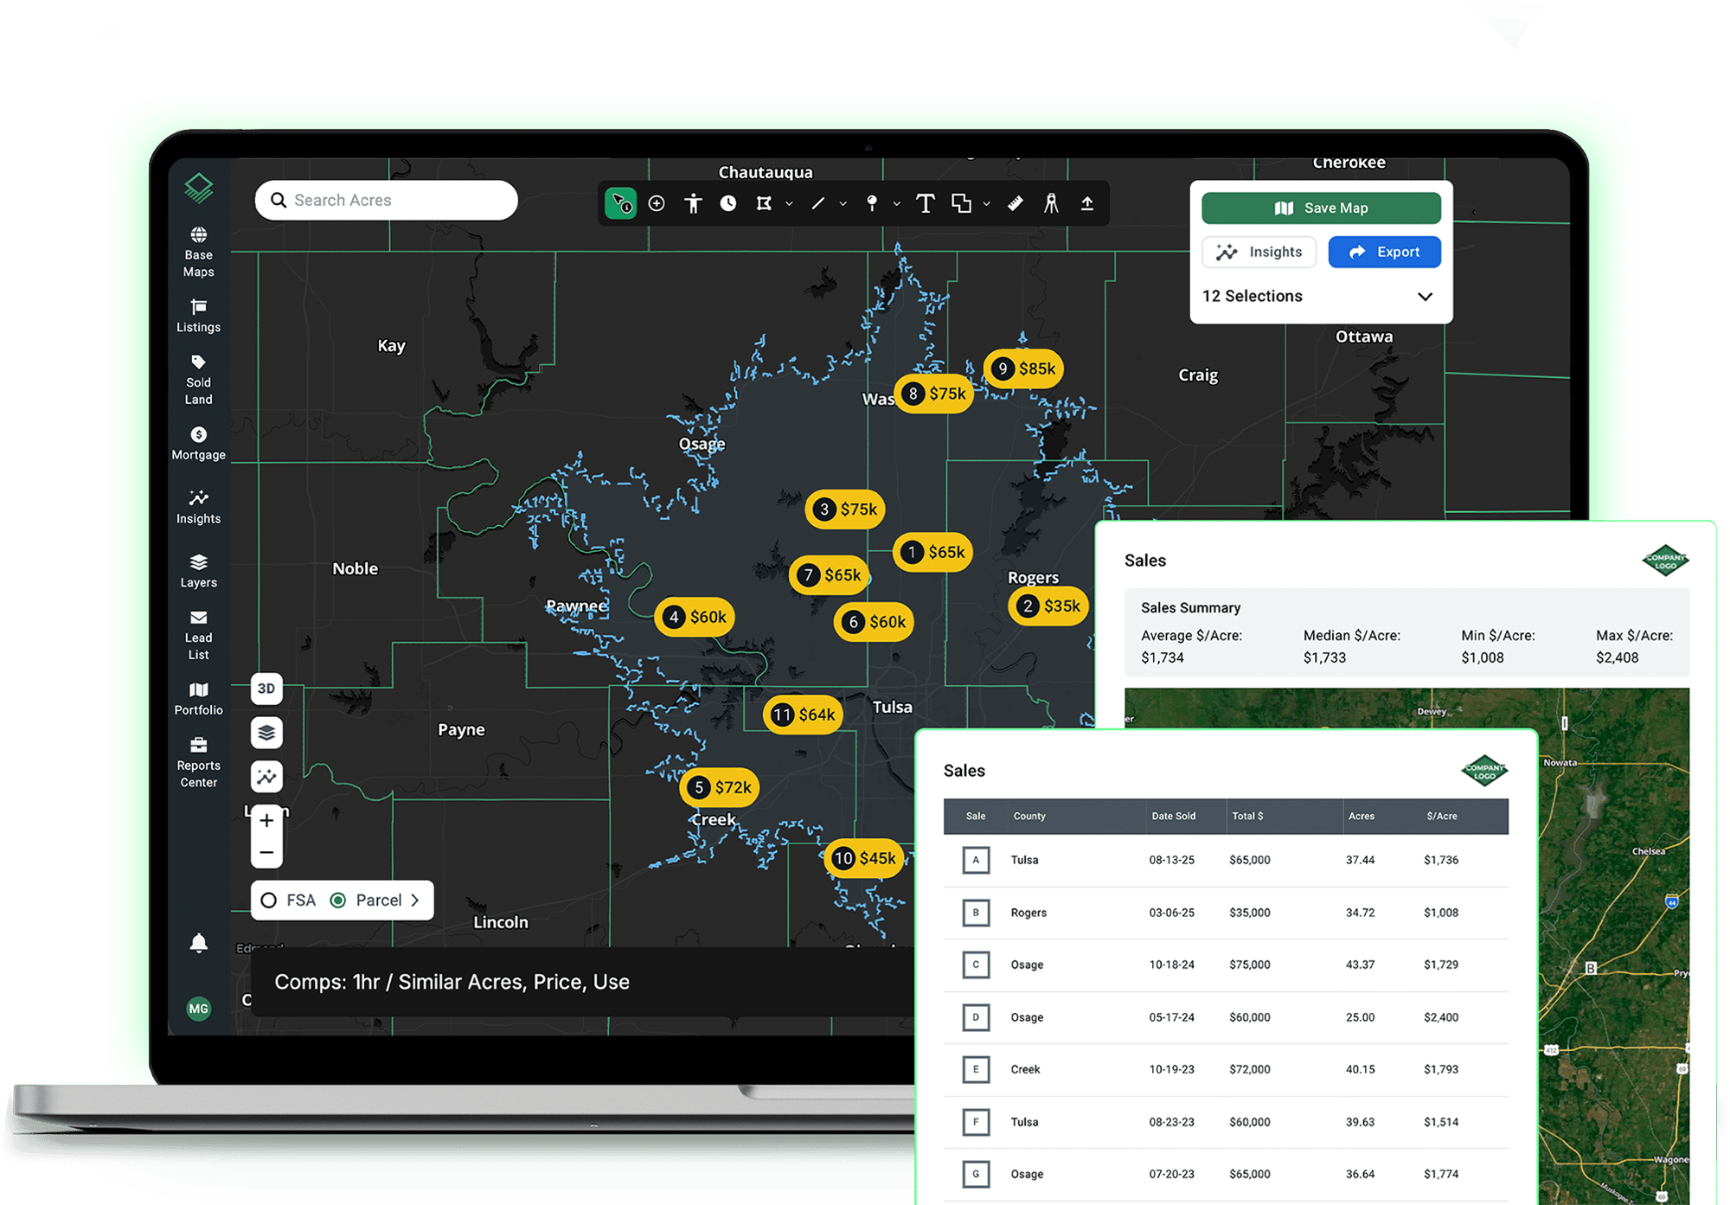Click the Search Acres field
This screenshot has width=1730, height=1205.
tap(387, 201)
